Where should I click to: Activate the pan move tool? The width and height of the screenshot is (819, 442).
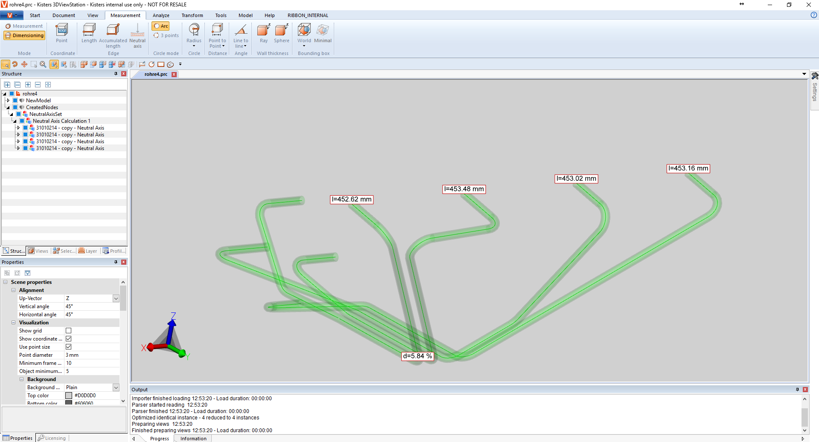(24, 64)
